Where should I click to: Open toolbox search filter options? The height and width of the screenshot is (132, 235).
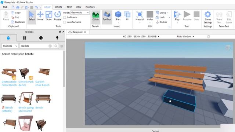click(62, 46)
